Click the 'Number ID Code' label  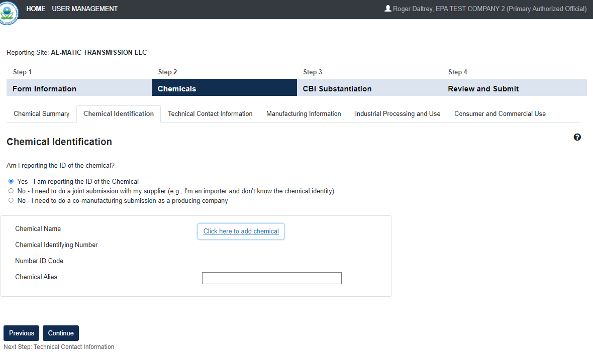(39, 261)
